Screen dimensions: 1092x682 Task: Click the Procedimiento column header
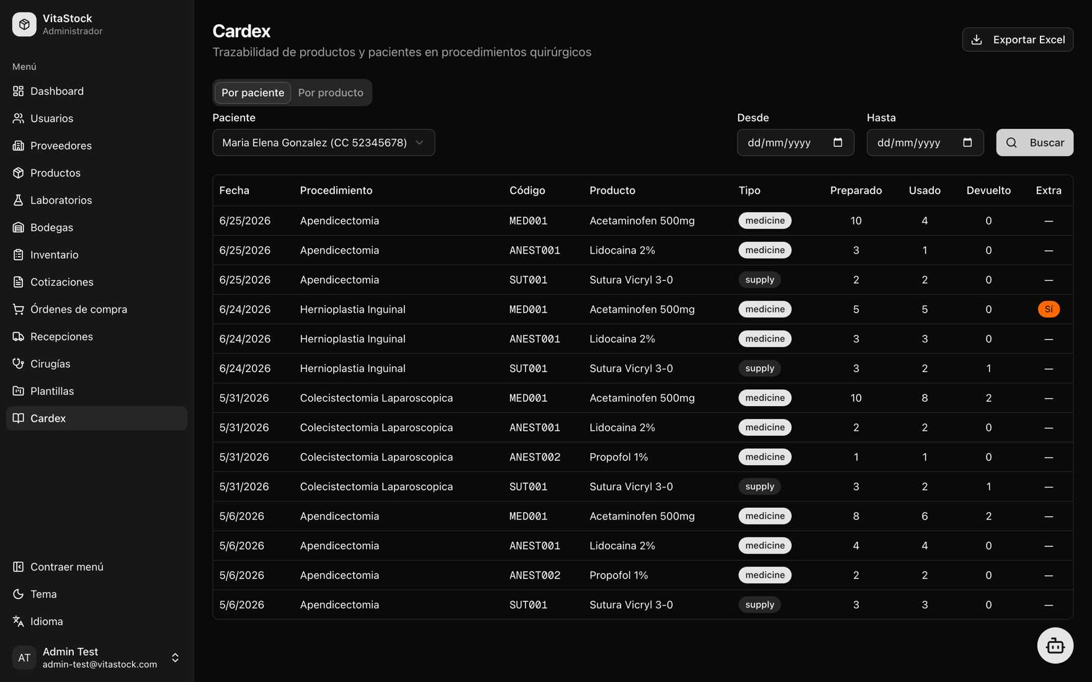point(336,190)
